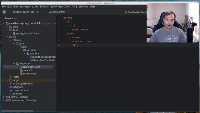This screenshot has height=113, width=200.
Task: Click 'enabled: true' on line 7
Action: tap(82, 41)
